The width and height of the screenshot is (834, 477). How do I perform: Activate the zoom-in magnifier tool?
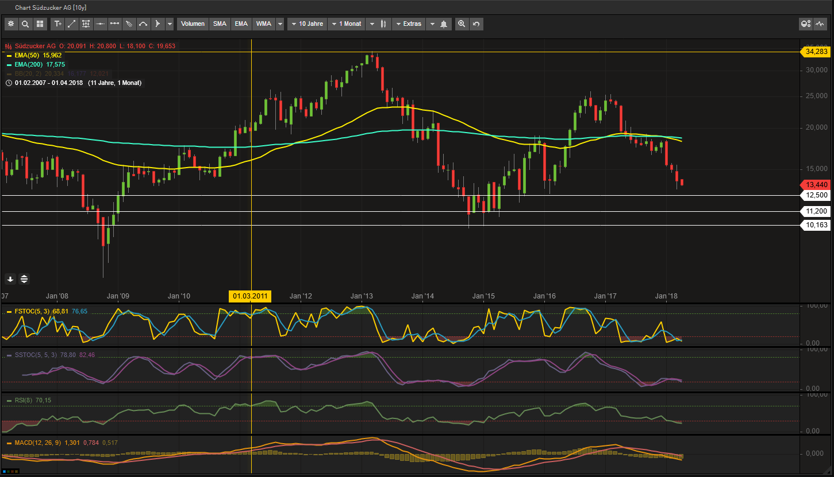(461, 24)
